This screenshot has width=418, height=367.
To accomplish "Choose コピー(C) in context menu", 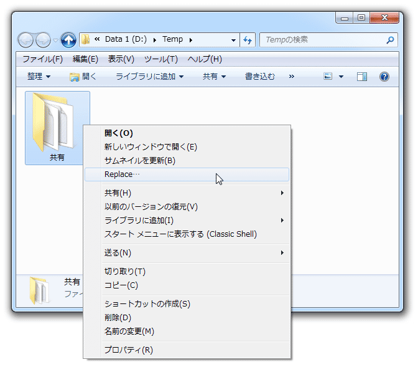I will tap(187, 285).
